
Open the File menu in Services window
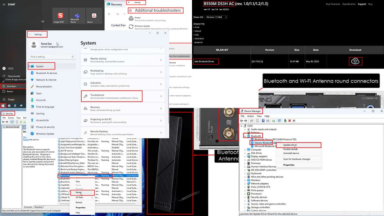point(4,118)
